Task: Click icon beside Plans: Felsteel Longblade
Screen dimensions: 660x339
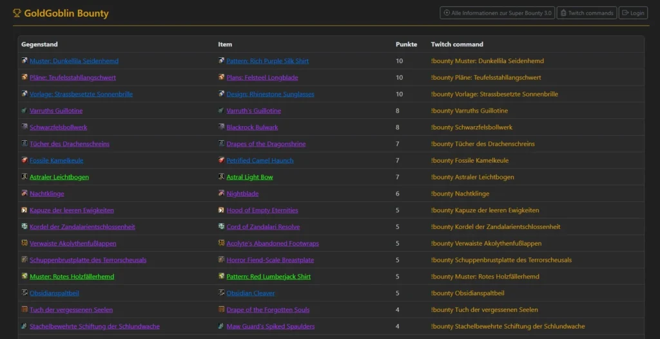Action: pyautogui.click(x=222, y=77)
